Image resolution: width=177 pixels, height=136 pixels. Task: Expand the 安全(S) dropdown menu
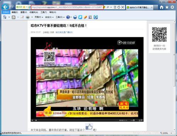[49, 17]
